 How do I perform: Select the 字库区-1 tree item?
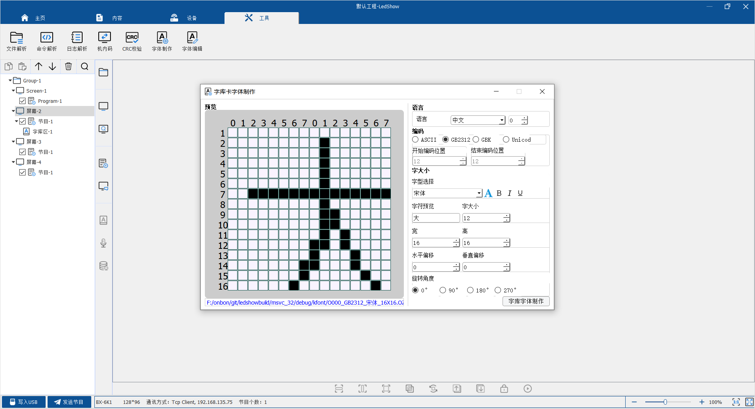[x=42, y=131]
